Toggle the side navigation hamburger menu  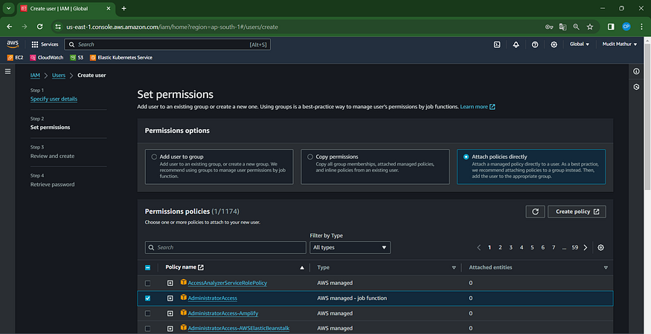(7, 71)
